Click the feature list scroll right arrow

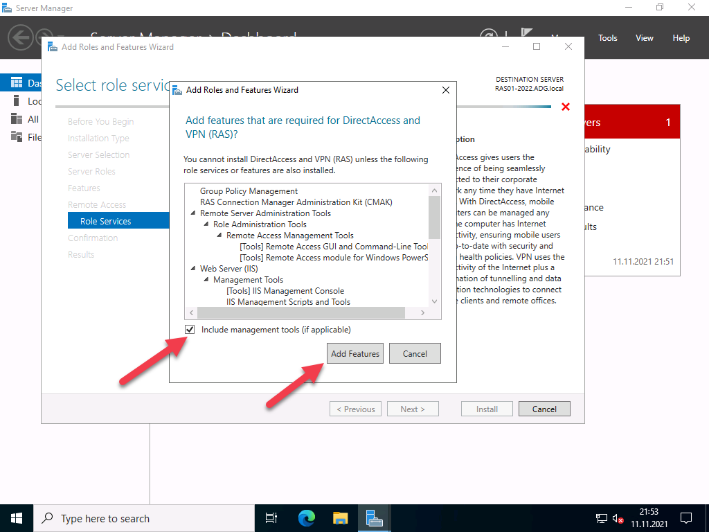point(423,312)
